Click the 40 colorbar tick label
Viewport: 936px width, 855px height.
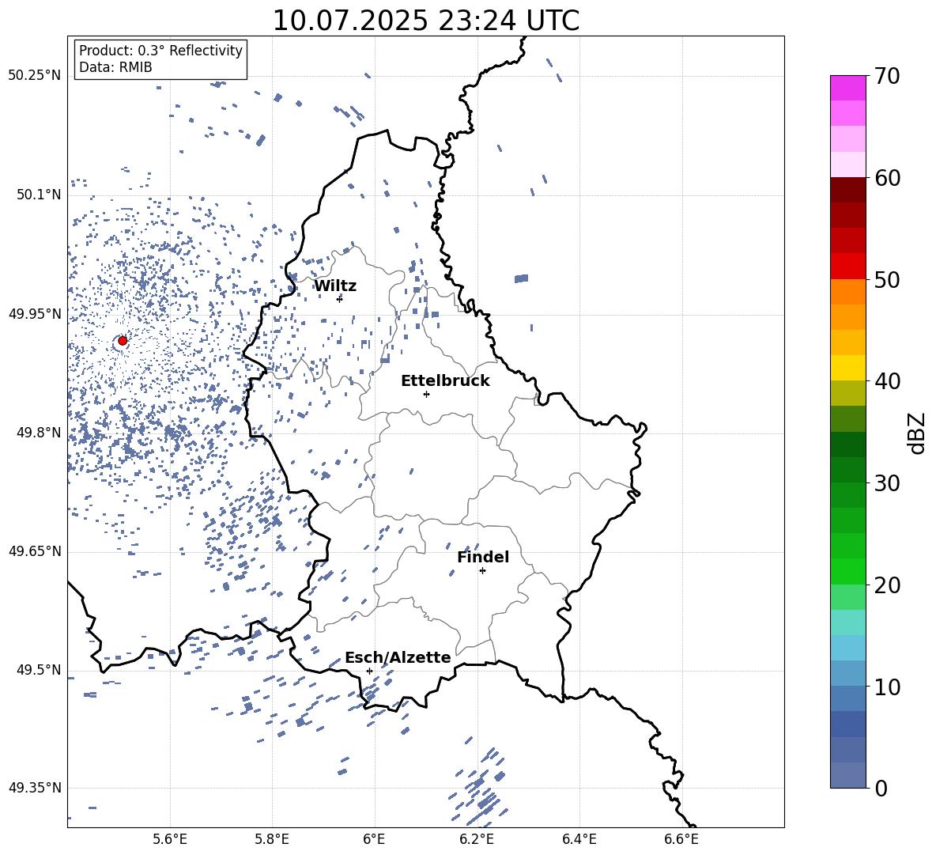pyautogui.click(x=887, y=381)
